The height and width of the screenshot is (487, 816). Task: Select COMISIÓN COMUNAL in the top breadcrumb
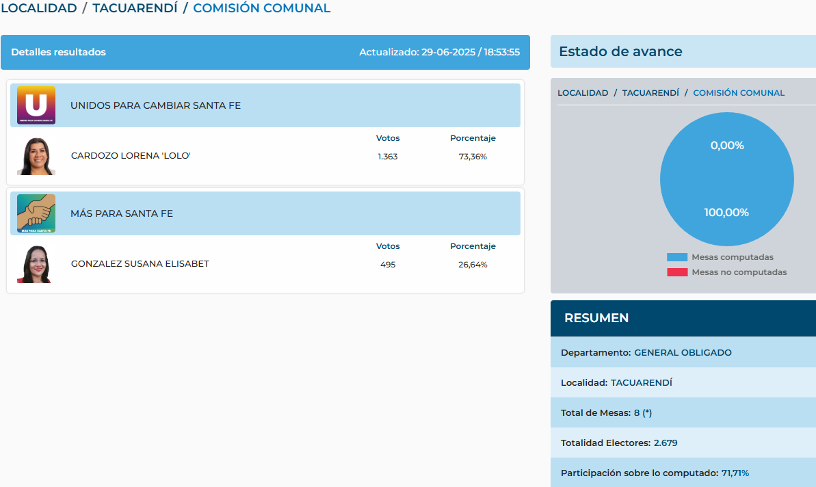[x=261, y=9]
